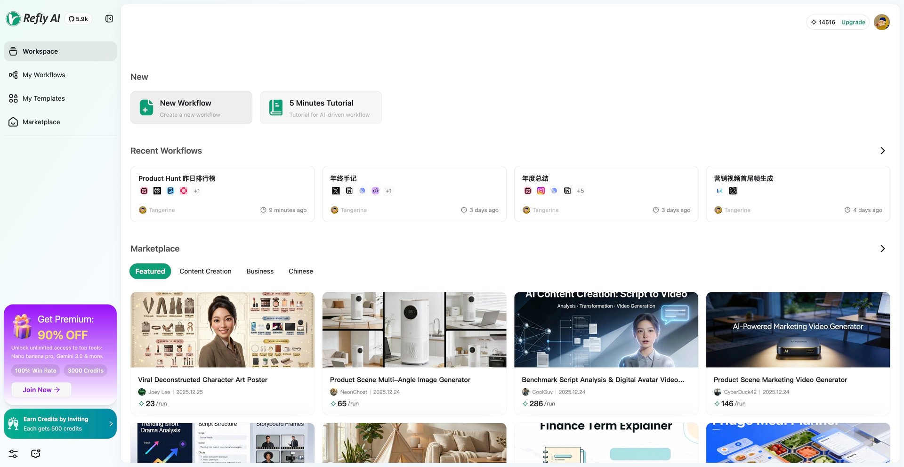Open the user avatar profile menu
This screenshot has width=904, height=467.
click(881, 22)
